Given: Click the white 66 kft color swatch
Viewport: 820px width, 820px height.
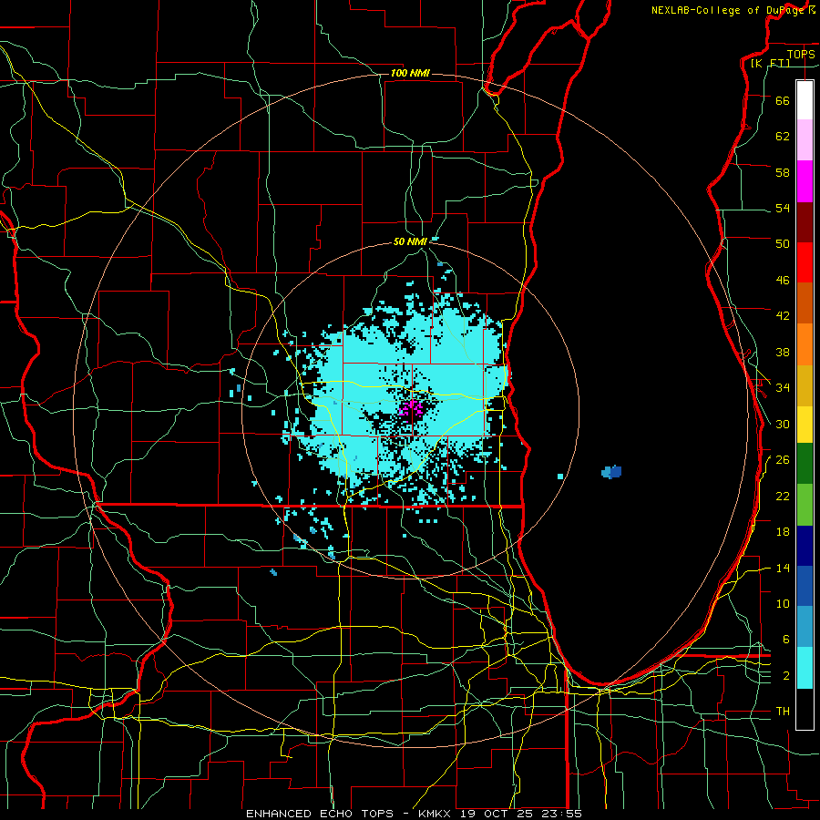Looking at the screenshot, I should pyautogui.click(x=805, y=100).
